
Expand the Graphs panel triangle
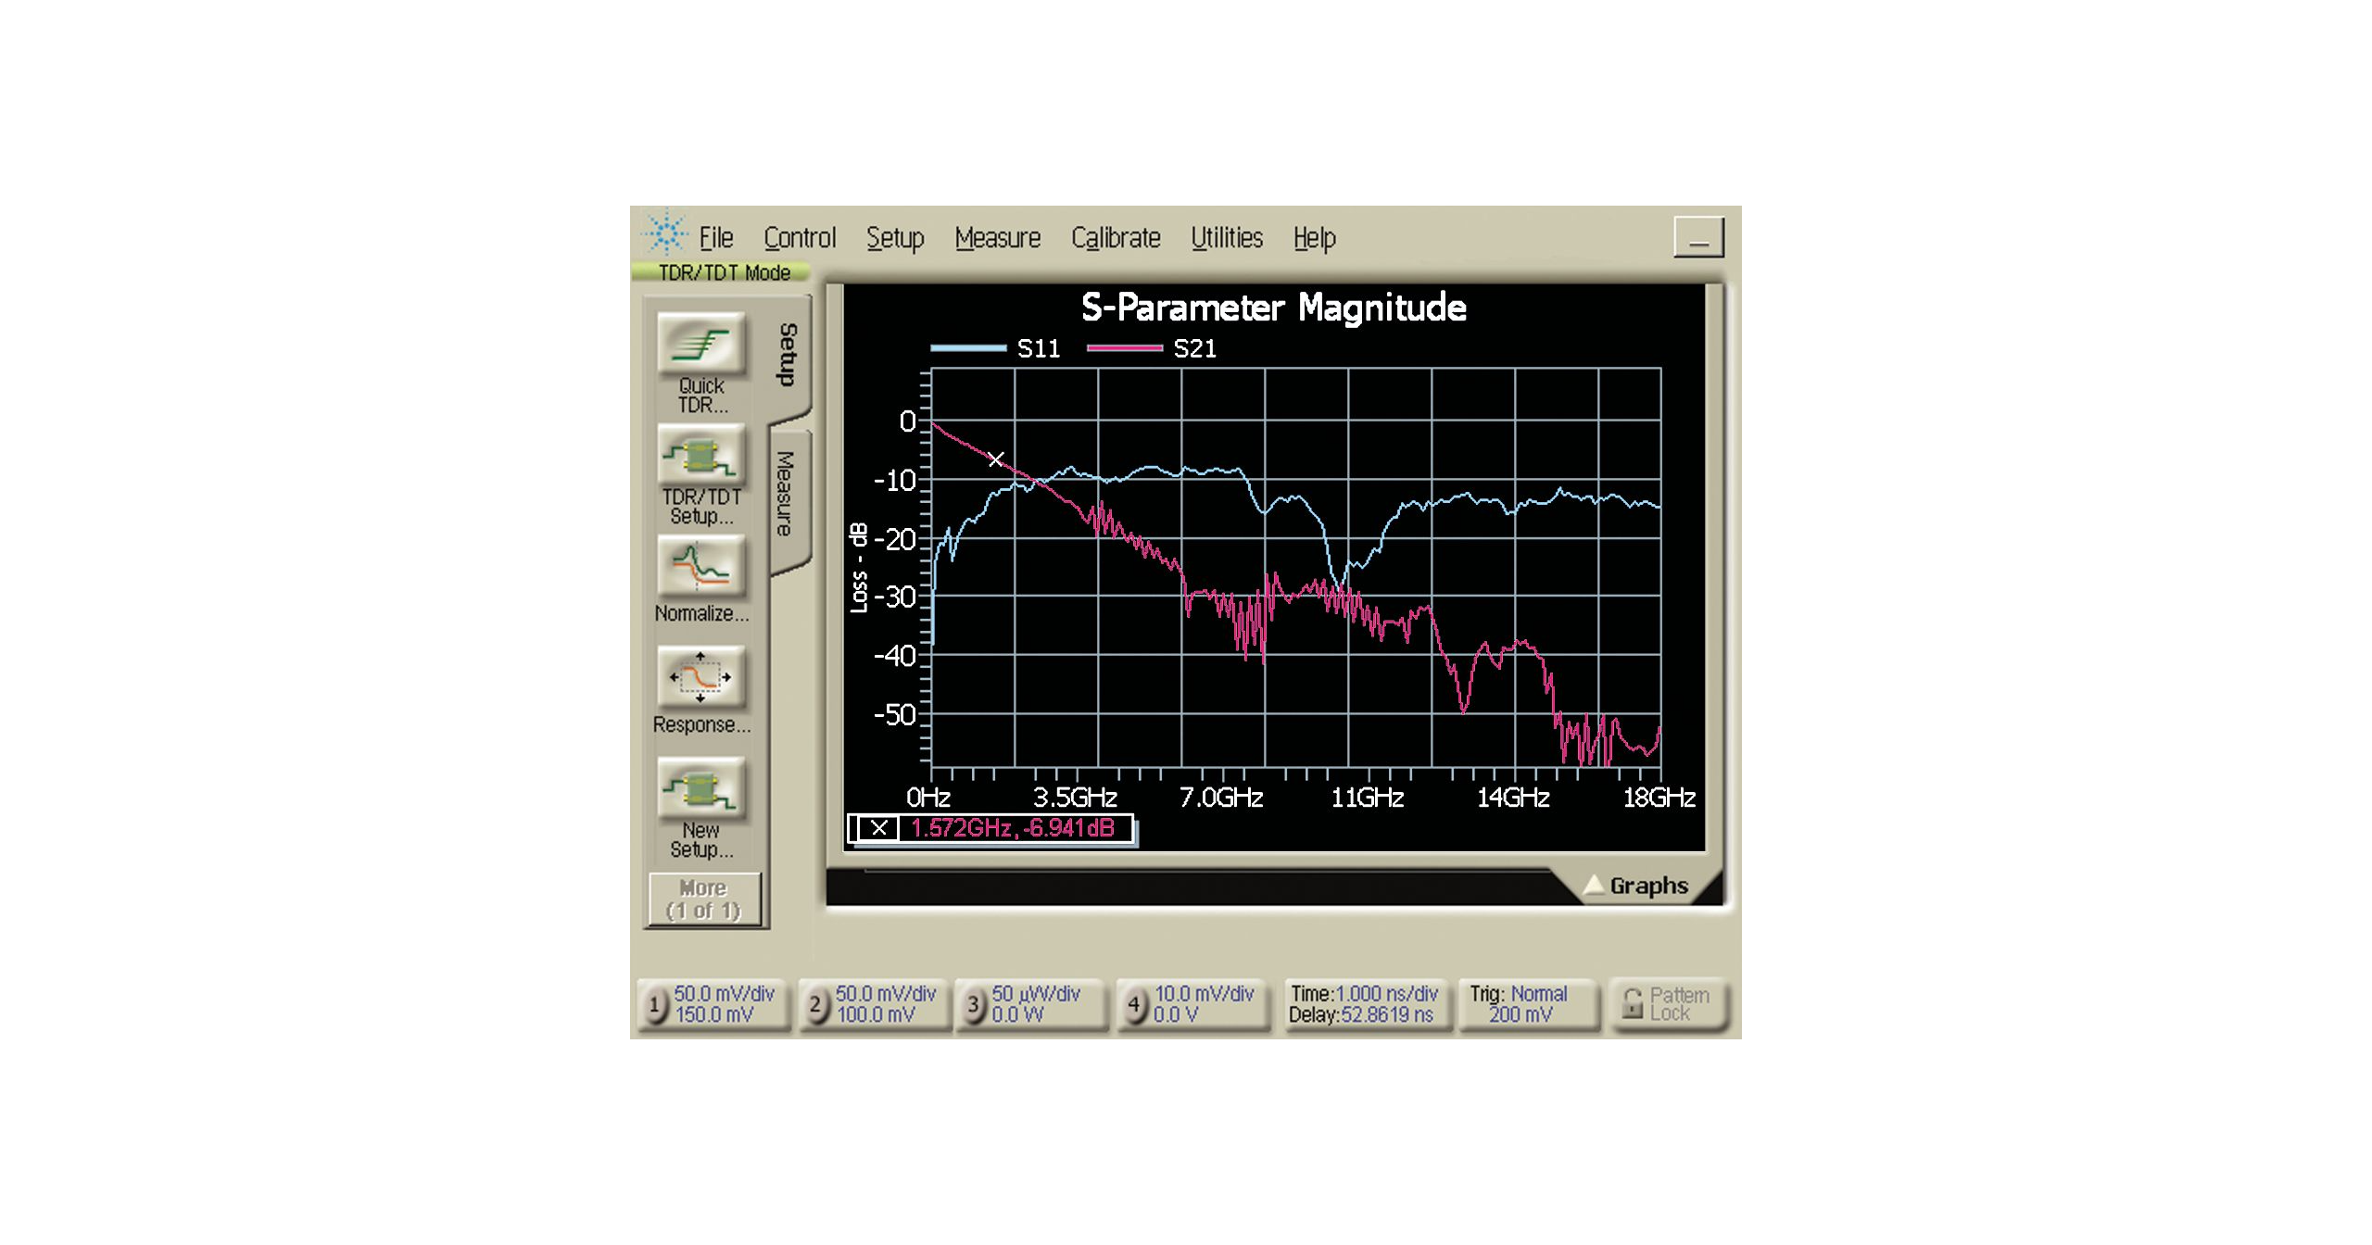click(x=1594, y=886)
